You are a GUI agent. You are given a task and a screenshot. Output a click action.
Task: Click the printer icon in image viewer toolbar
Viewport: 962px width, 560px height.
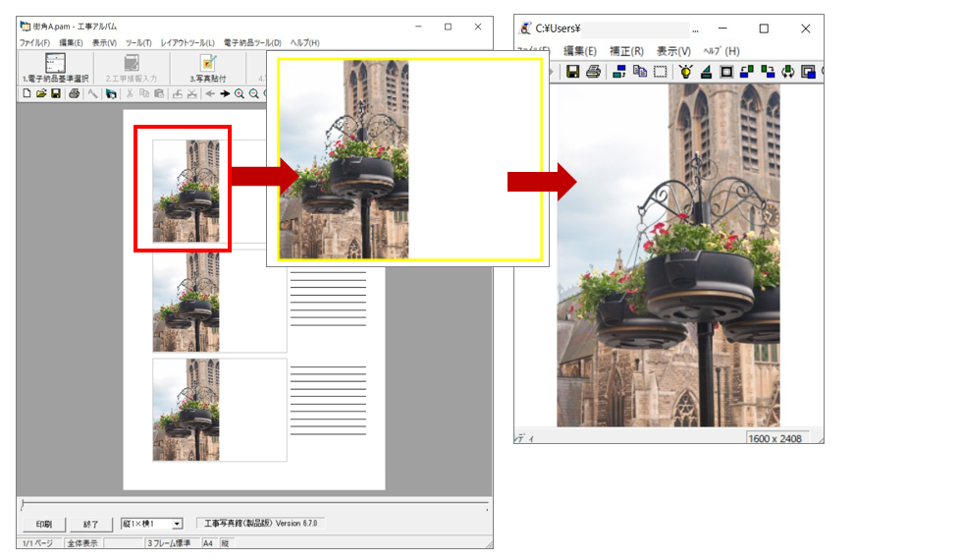pyautogui.click(x=593, y=71)
